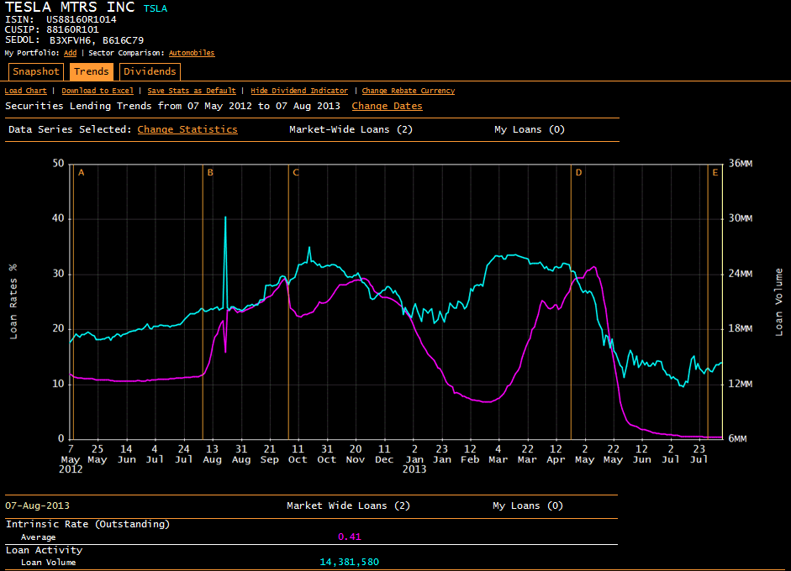The width and height of the screenshot is (791, 571).
Task: Click the Market Wide Loans (2) table header
Action: point(348,506)
